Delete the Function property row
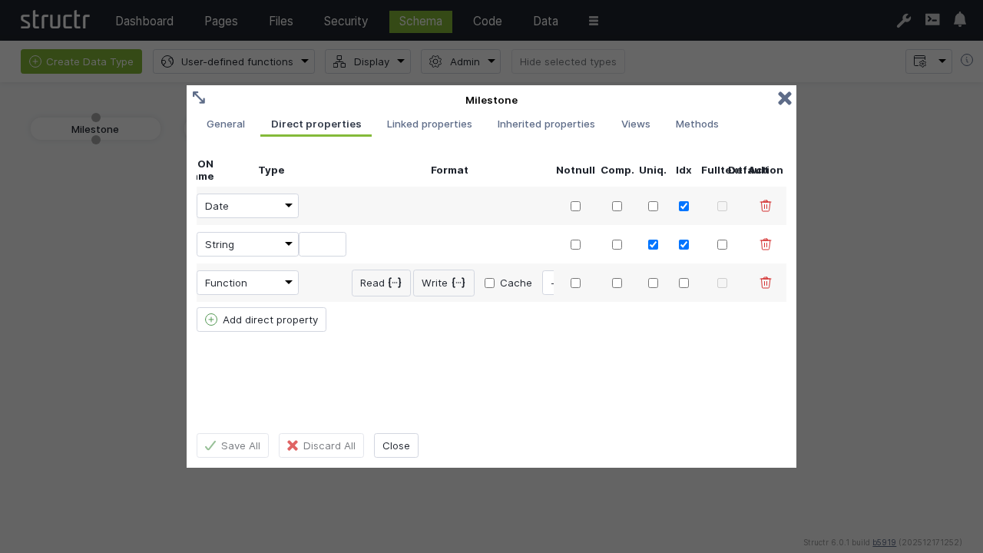The image size is (983, 553). [x=765, y=283]
